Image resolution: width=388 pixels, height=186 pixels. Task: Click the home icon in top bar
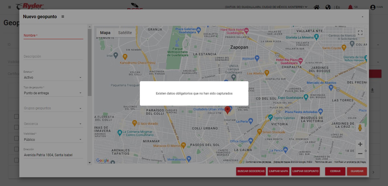[316, 7]
